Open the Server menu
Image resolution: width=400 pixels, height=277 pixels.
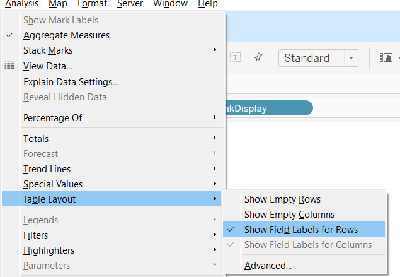pyautogui.click(x=130, y=4)
